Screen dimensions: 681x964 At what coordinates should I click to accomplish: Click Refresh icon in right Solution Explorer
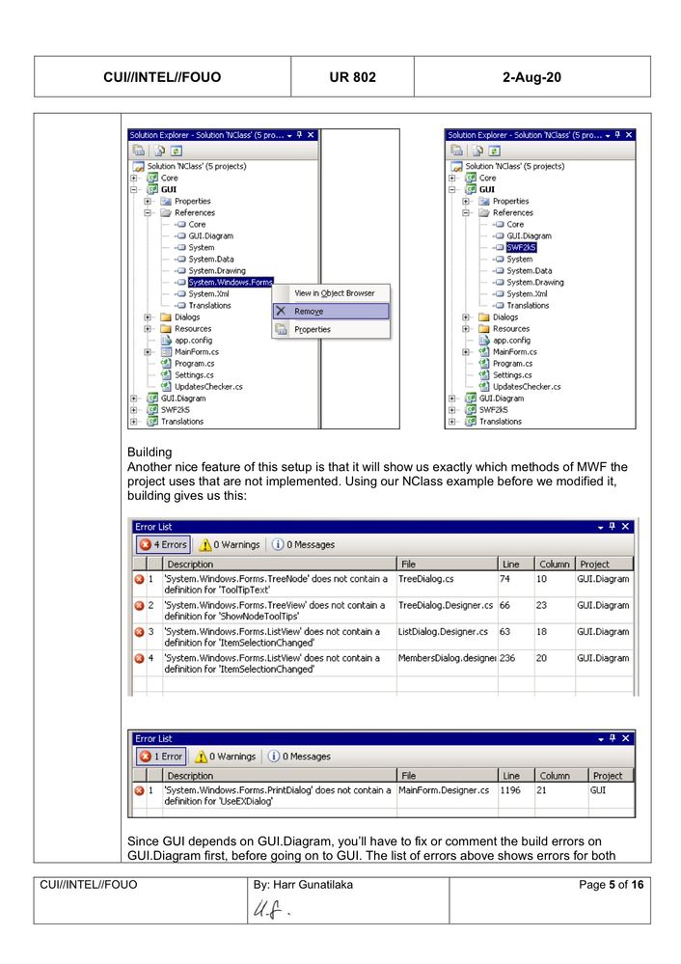click(x=495, y=150)
